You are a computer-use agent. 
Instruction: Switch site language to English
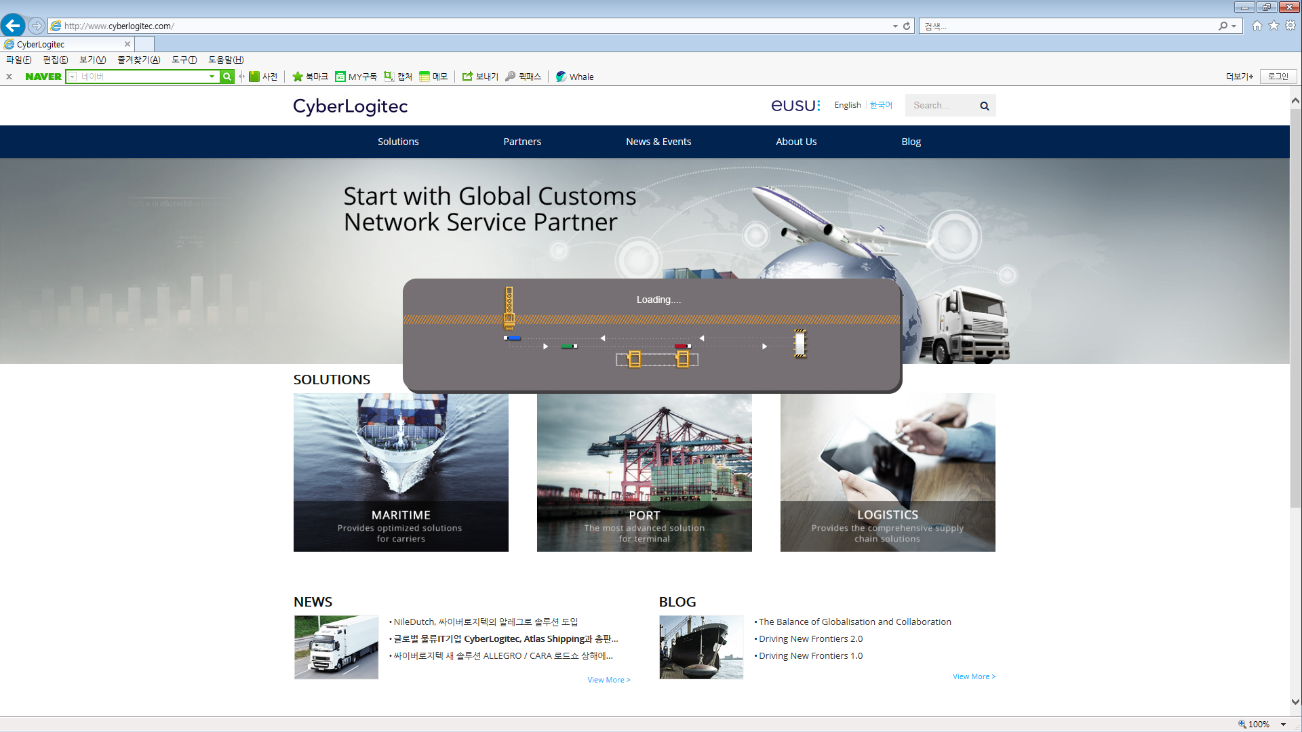pyautogui.click(x=847, y=105)
